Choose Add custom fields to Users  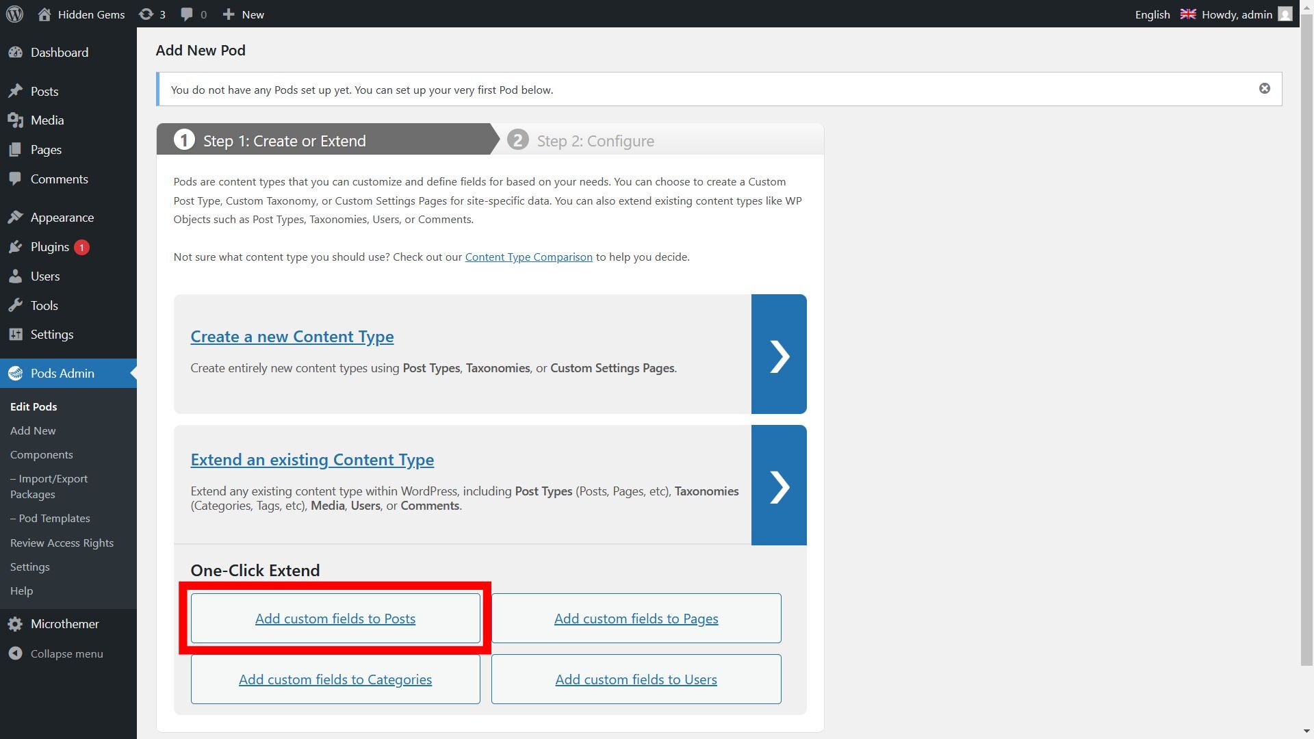636,679
